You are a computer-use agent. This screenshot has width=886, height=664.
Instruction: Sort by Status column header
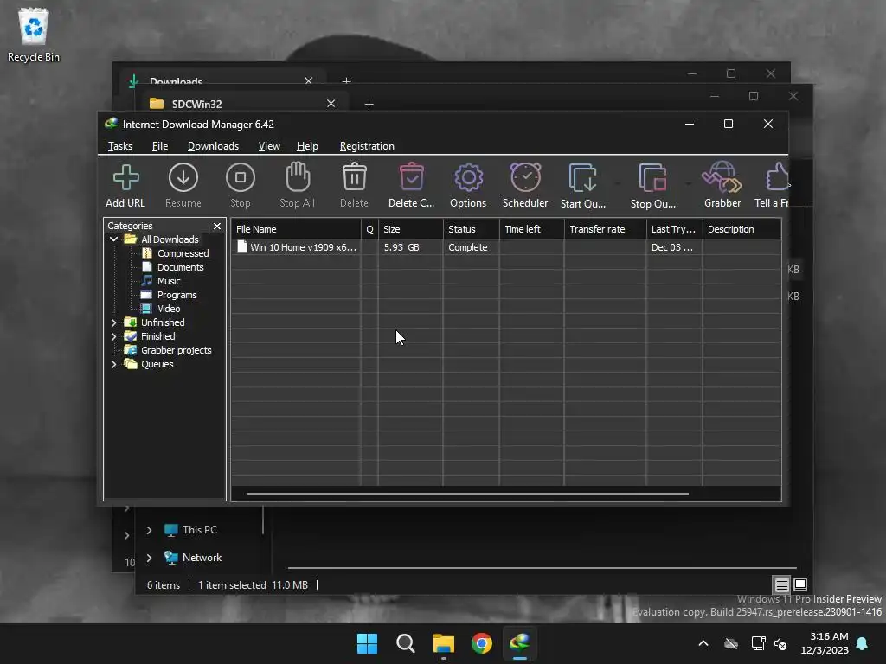[471, 229]
